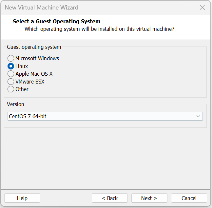The image size is (212, 208).
Task: Choose Linux as guest operating system
Action: click(11, 66)
